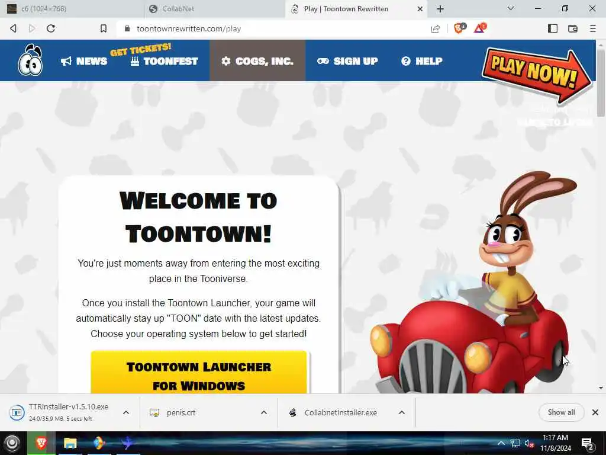Click the muted volume tray icon

(x=529, y=443)
